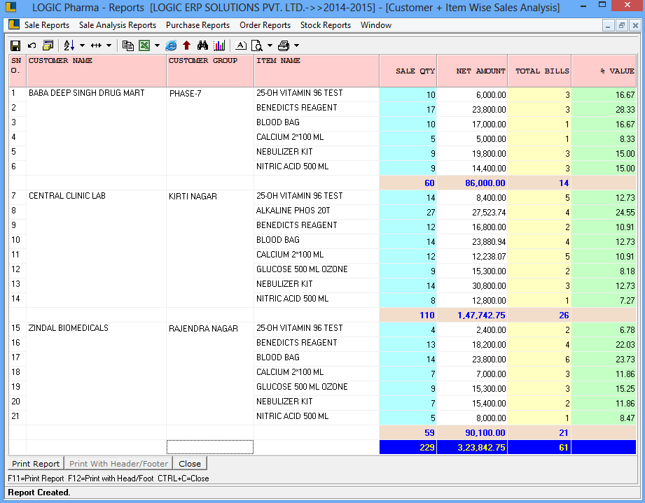Select BLOOD BAG in row 17
645x503 pixels.
pyautogui.click(x=317, y=357)
